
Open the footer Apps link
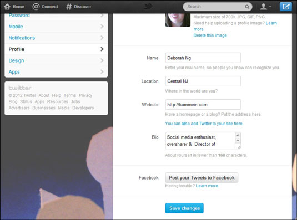click(x=39, y=101)
